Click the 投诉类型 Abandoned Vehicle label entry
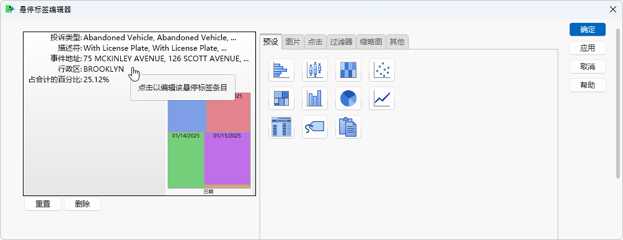Viewport: 623px width, 240px height. [143, 38]
